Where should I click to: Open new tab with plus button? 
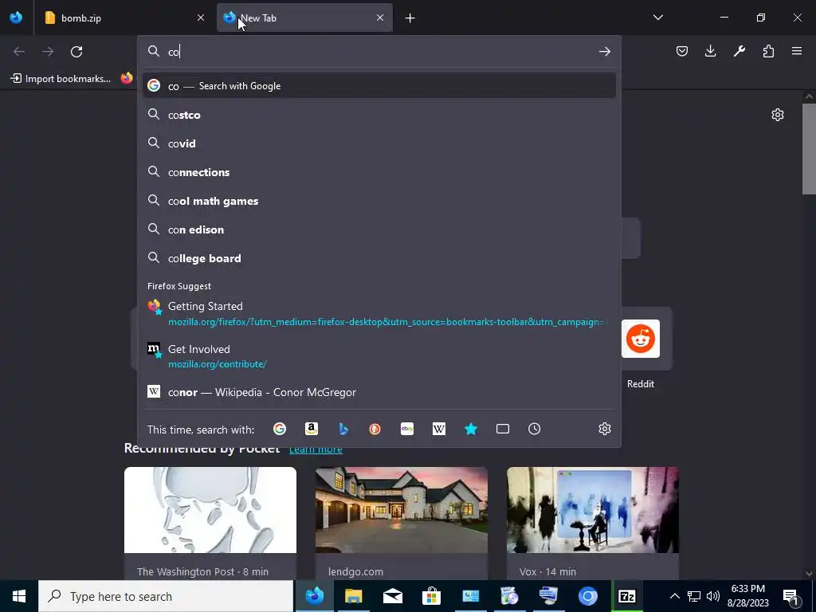point(410,18)
